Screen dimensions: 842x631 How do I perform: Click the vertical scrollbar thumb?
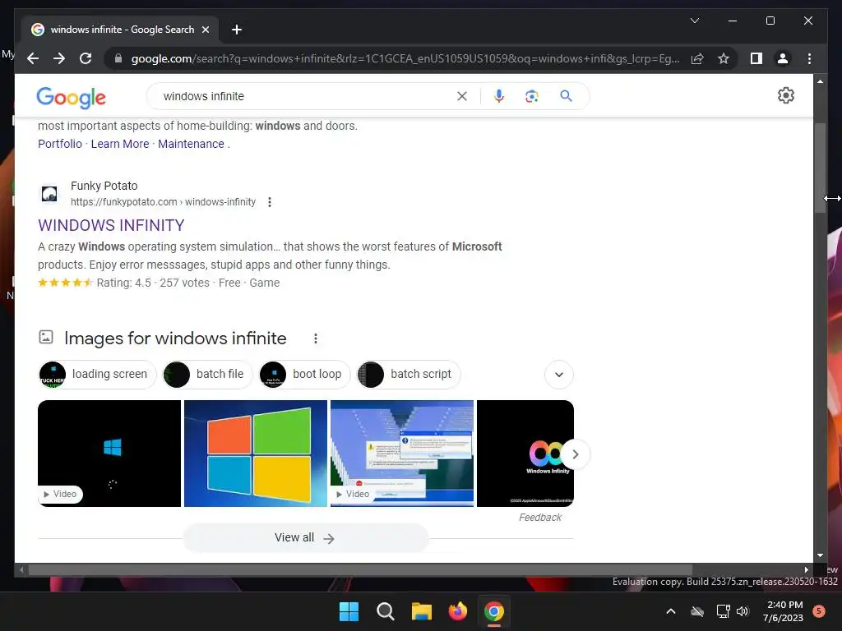tap(820, 168)
